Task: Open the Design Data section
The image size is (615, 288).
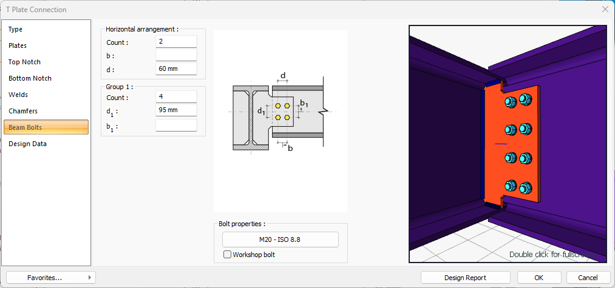Action: (46, 144)
